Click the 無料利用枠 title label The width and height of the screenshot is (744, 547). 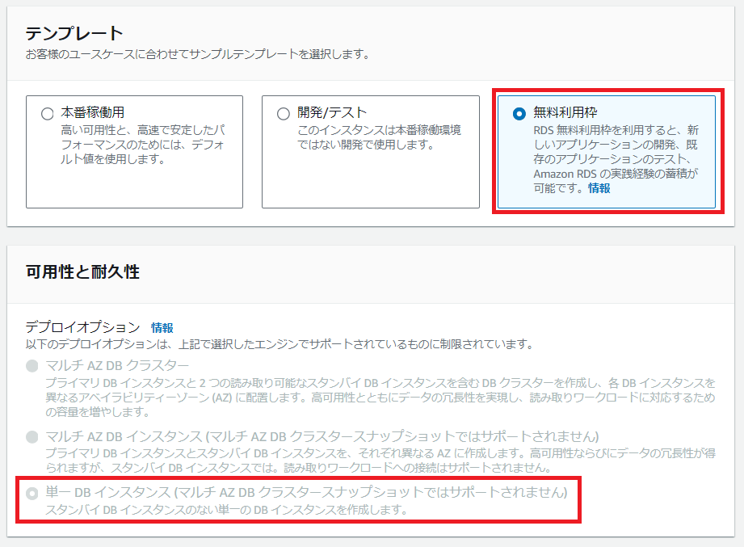[x=565, y=112]
